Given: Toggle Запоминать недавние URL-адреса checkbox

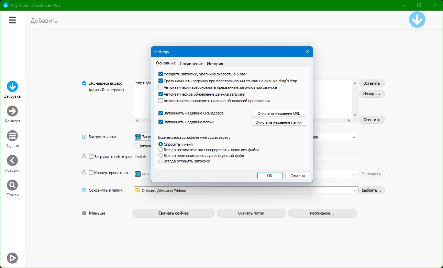Looking at the screenshot, I should click(x=161, y=113).
